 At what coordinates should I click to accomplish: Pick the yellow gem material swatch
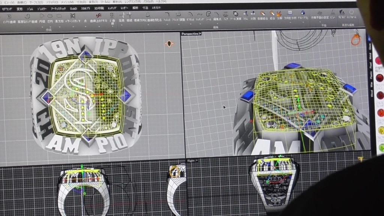coord(381,130)
